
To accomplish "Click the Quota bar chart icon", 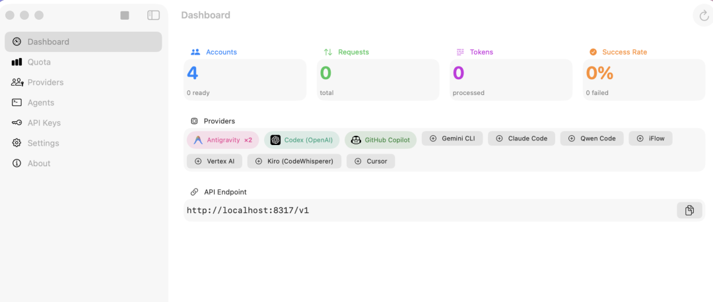I will 17,62.
